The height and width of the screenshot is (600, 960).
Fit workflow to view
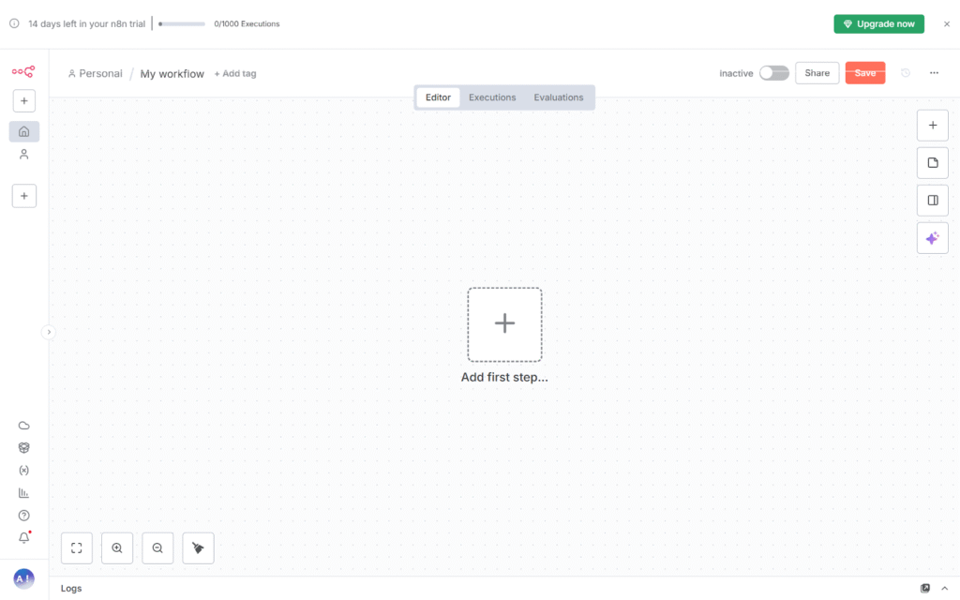(x=77, y=548)
